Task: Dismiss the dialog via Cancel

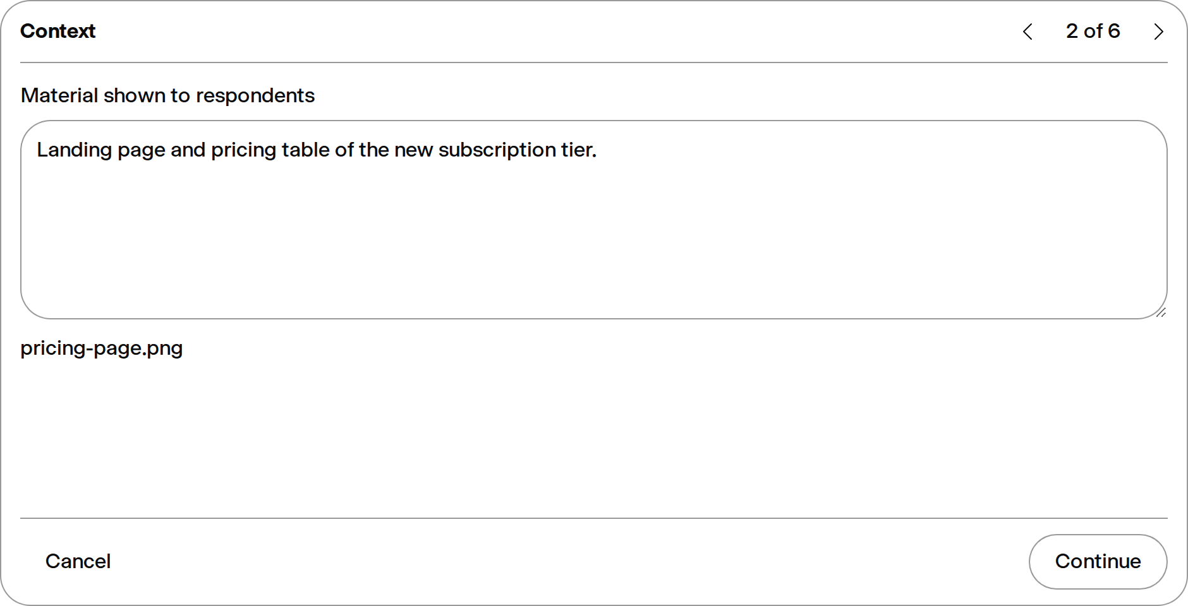Action: tap(78, 561)
